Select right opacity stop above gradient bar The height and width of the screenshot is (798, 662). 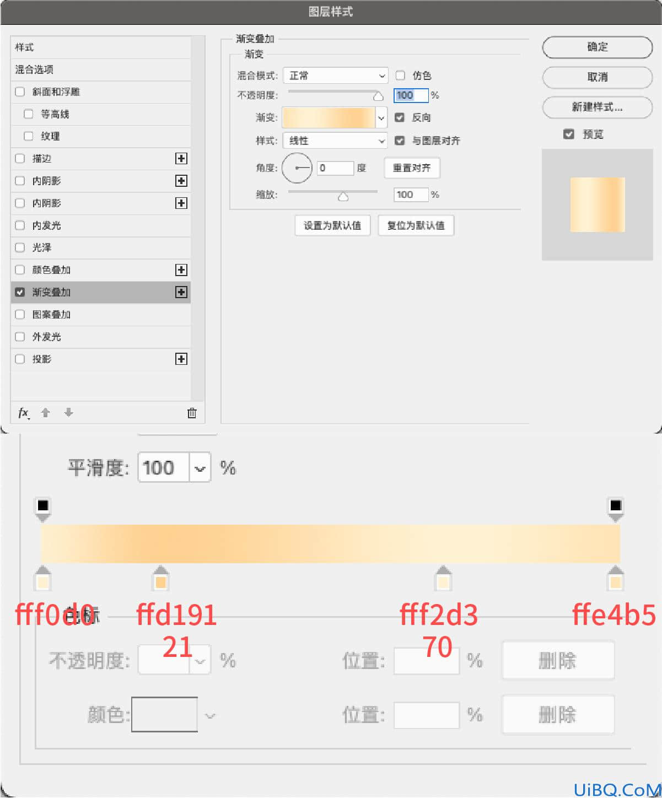coord(616,509)
